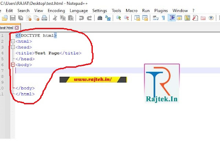The height and width of the screenshot is (148, 220).
Task: Toggle the highlighted indent guide button
Action: [x=172, y=18]
